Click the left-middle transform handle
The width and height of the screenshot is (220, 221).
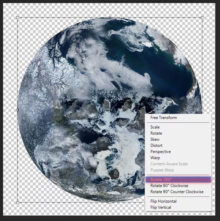[18, 110]
